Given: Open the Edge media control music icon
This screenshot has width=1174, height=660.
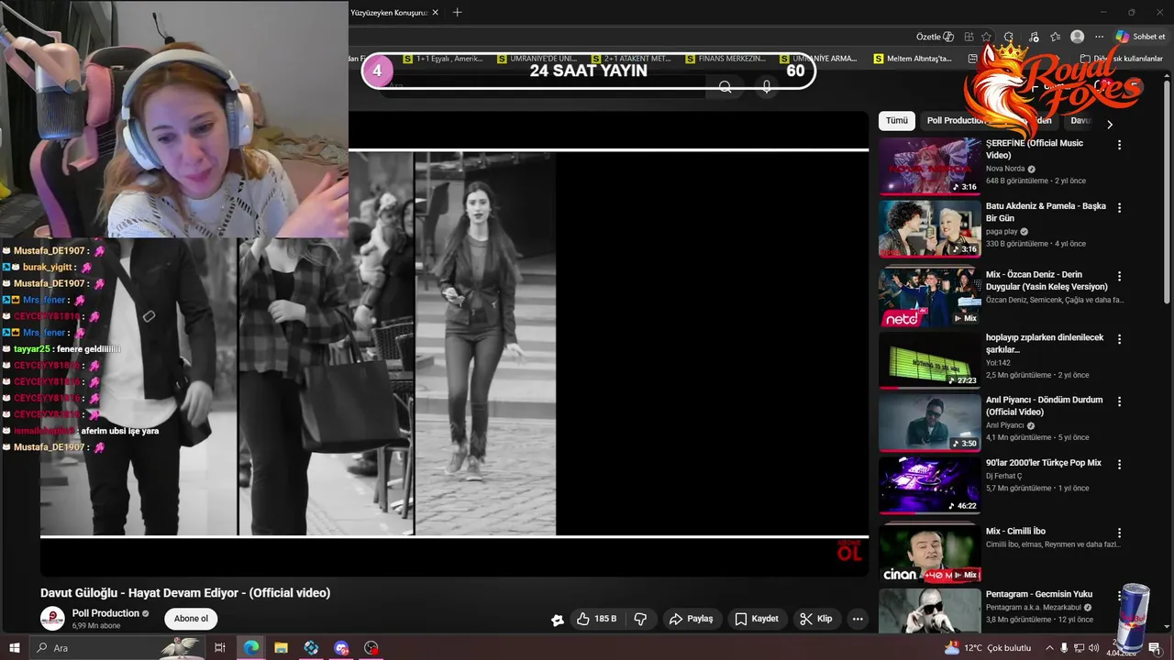Looking at the screenshot, I should point(1034,37).
